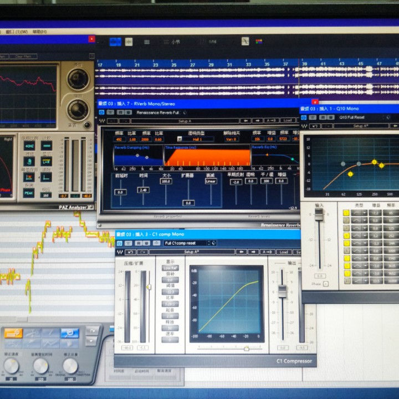399x399 pixels.
Task: Click the color palette icon in top toolbar
Action: (259, 42)
